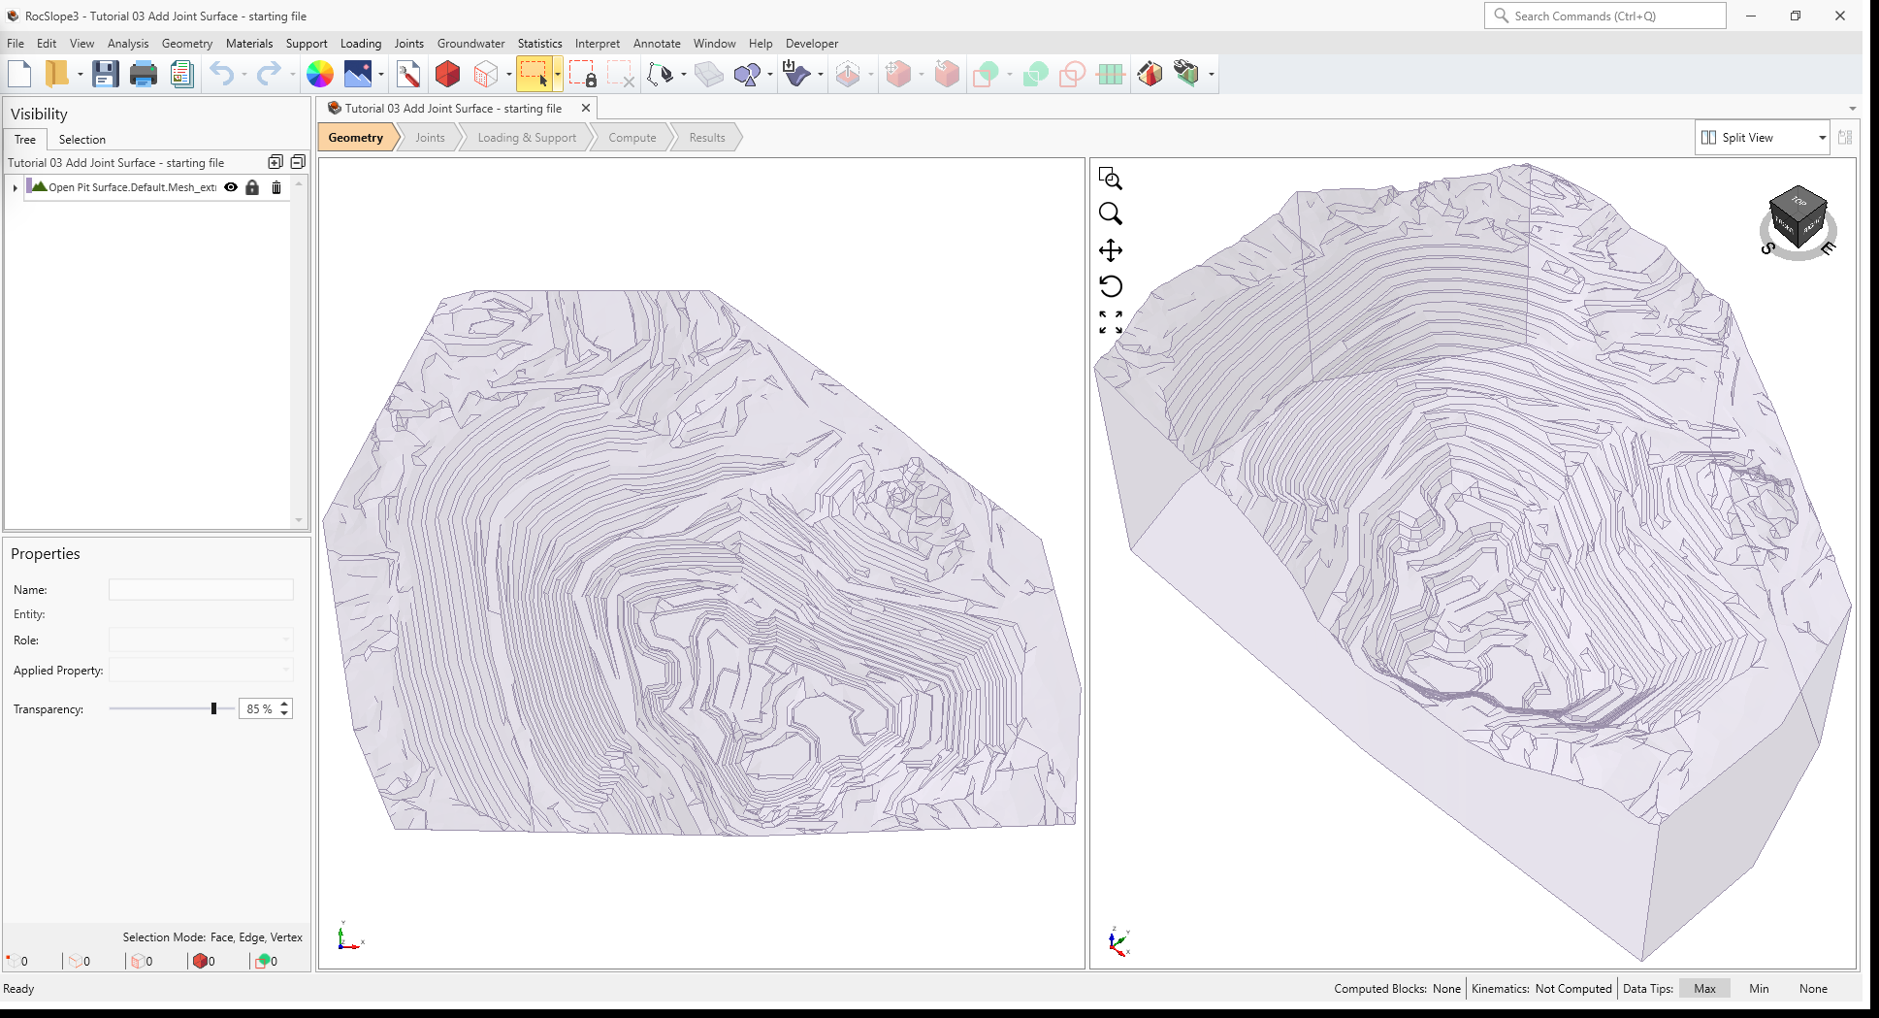Open the Statistics menu
Screen dimensions: 1879x1018
539,44
